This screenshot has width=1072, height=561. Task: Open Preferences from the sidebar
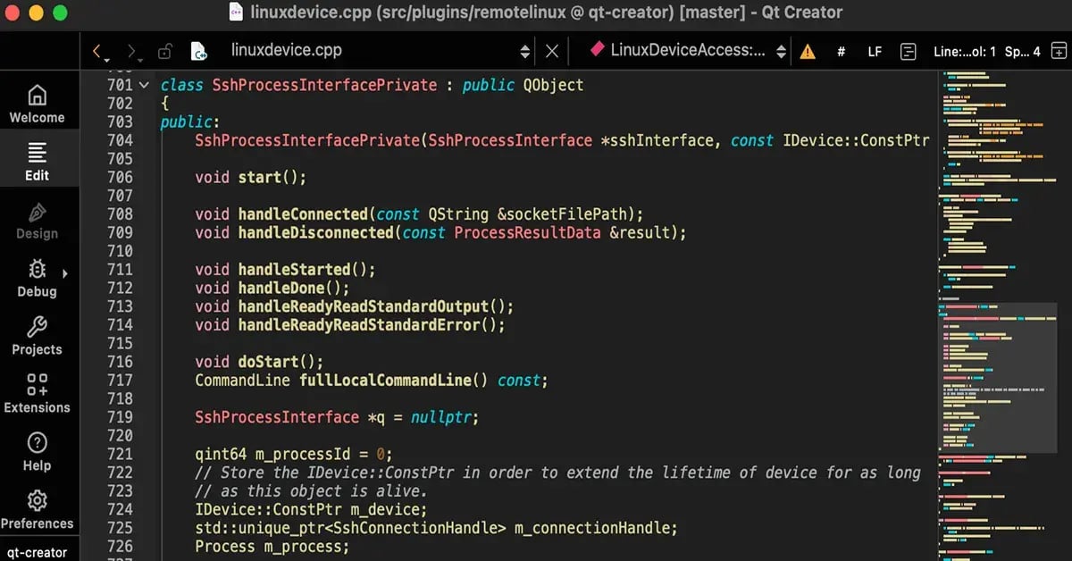tap(37, 510)
